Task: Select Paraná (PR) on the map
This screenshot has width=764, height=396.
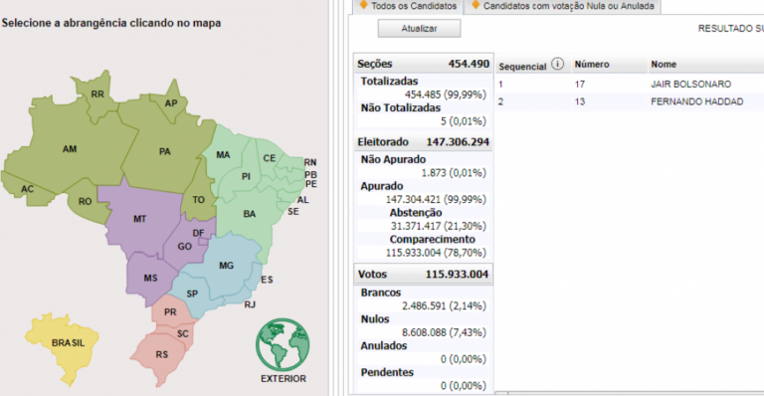Action: (170, 312)
